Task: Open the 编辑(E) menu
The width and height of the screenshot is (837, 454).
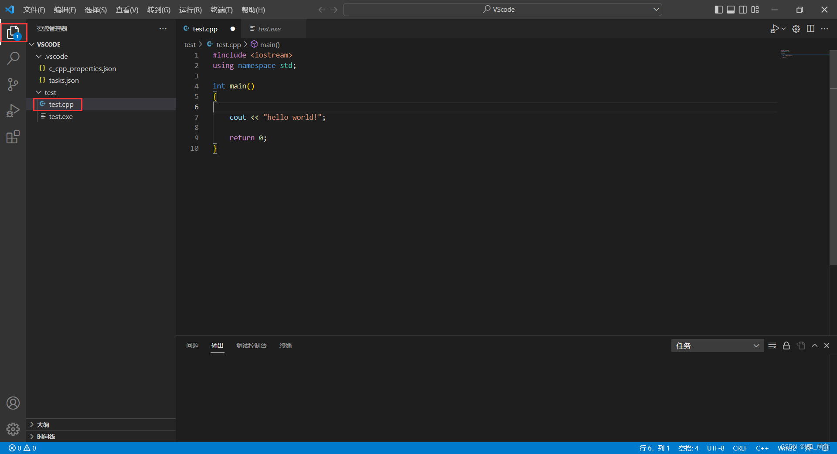Action: 65,10
